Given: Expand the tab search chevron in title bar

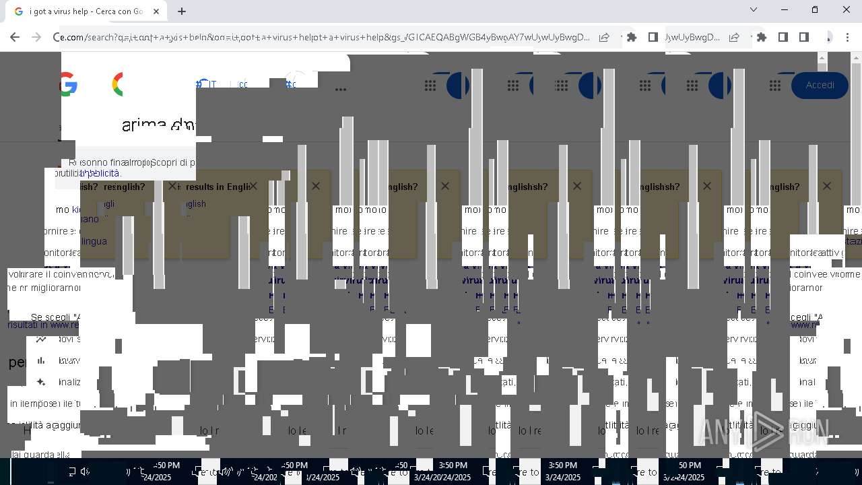Looking at the screenshot, I should [754, 9].
